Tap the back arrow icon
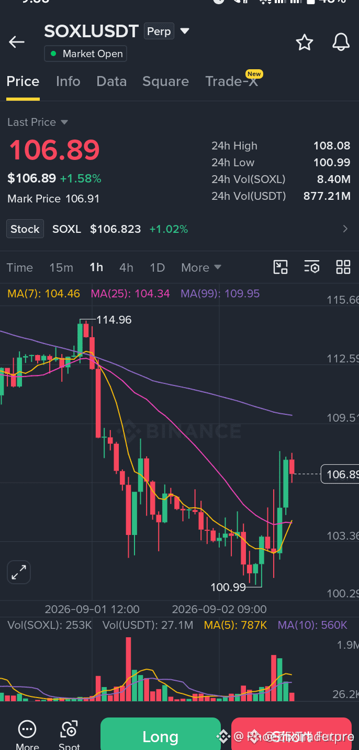 tap(17, 42)
